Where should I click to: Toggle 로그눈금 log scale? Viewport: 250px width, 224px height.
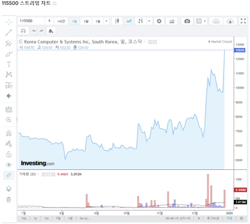click(x=213, y=218)
